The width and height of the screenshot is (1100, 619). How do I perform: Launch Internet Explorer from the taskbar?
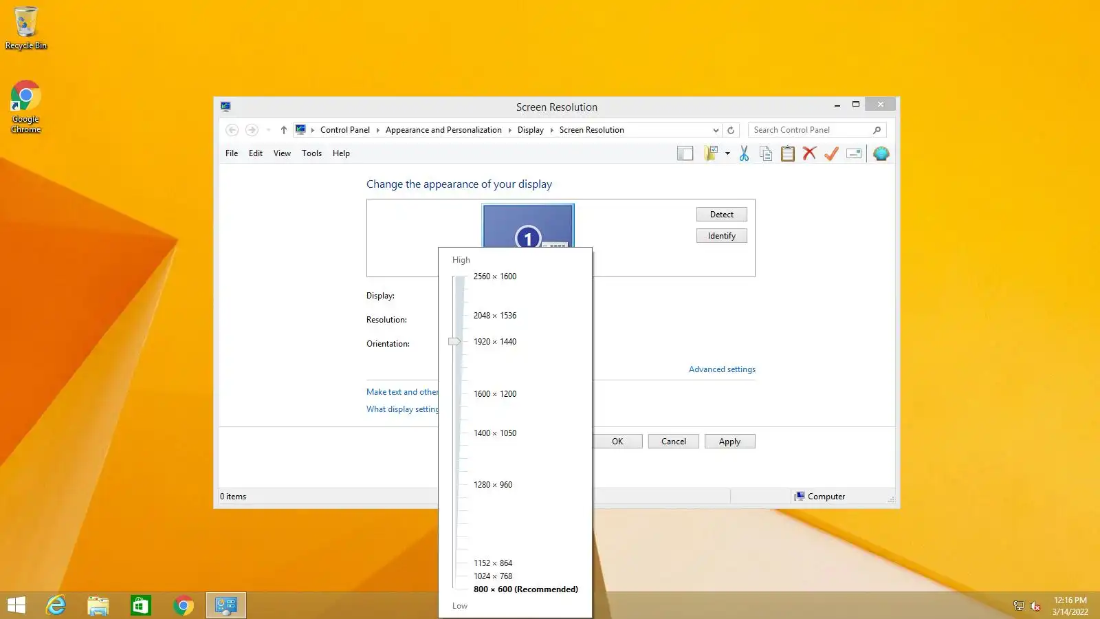coord(56,605)
